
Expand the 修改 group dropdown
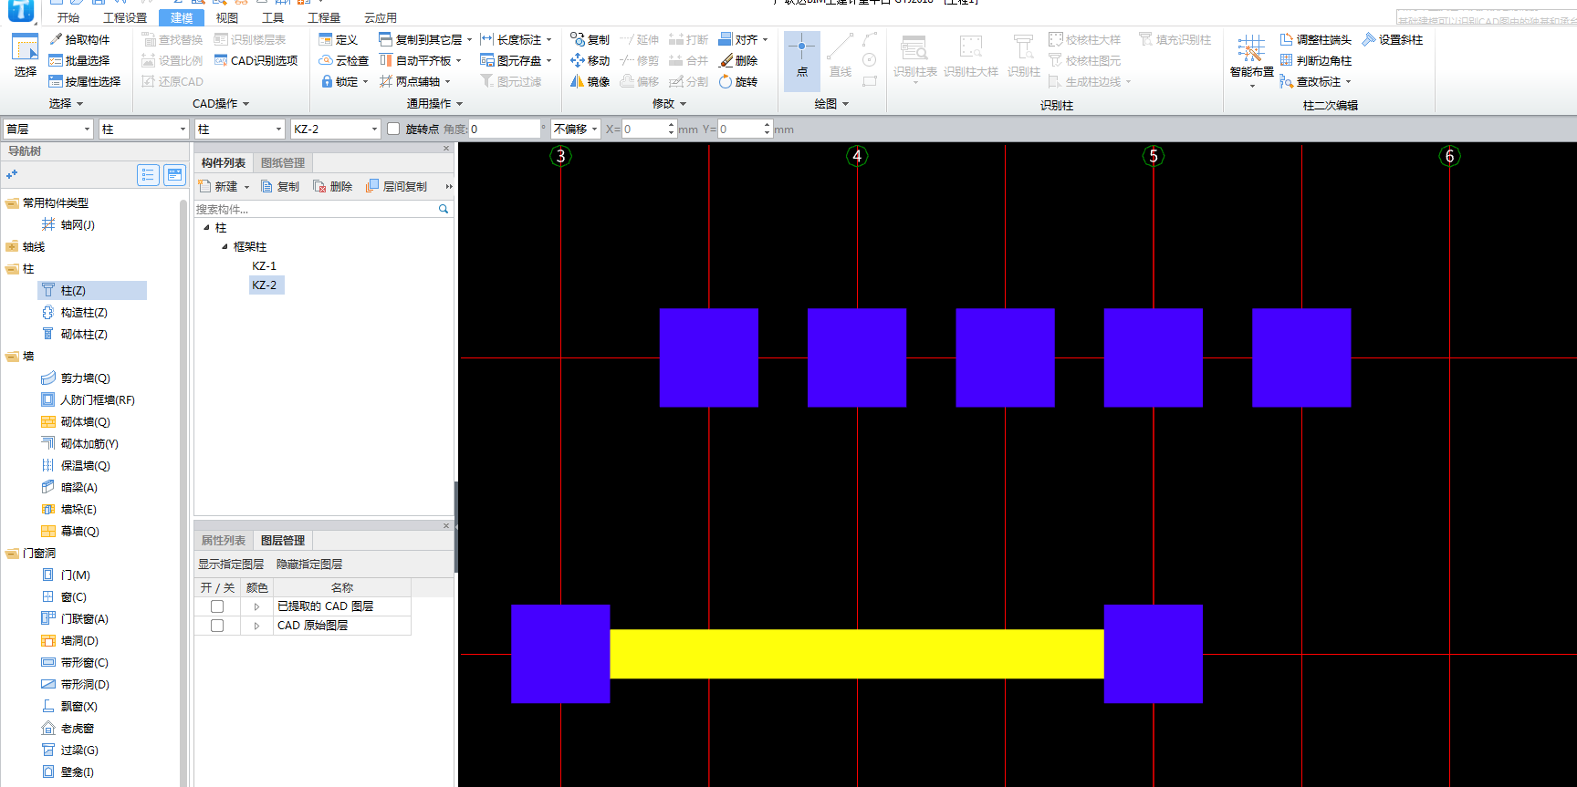pos(683,104)
